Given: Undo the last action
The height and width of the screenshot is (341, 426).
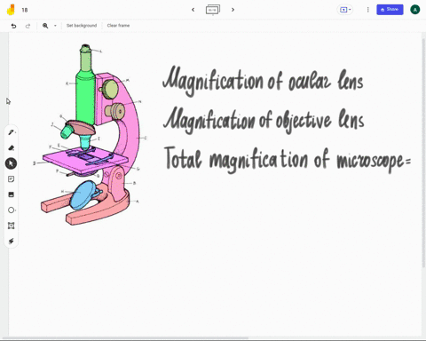Looking at the screenshot, I should coord(13,26).
